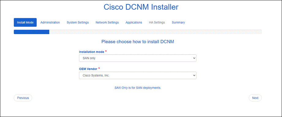Select the Install Mode tab
The width and height of the screenshot is (282, 117).
(25, 22)
